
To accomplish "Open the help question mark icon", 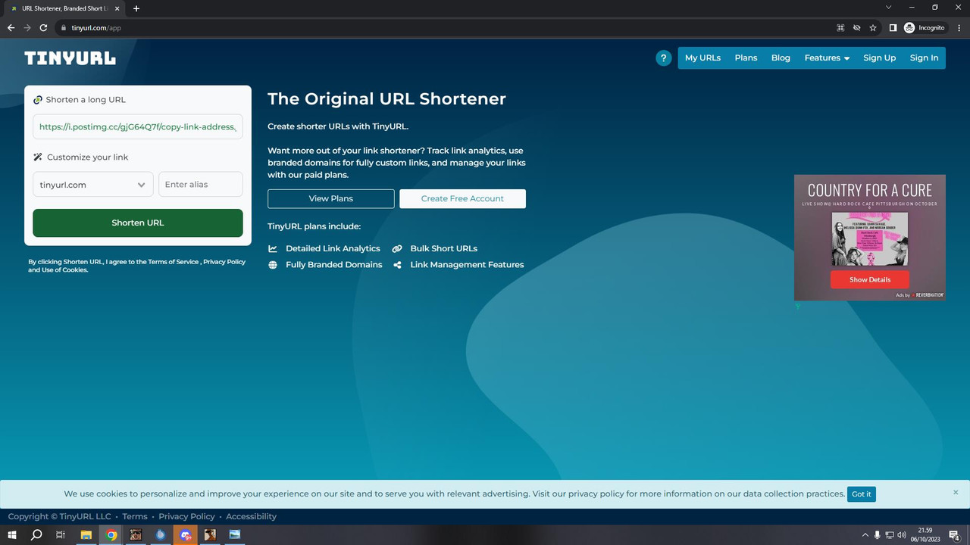I will pyautogui.click(x=664, y=58).
